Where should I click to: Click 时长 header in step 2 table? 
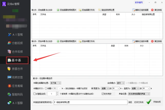pos(126,46)
